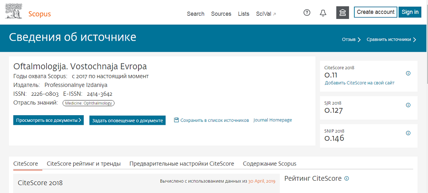Switch to Предварительные настройки CiteScore tab
Viewport: 428px width, 193px height.
tap(182, 164)
